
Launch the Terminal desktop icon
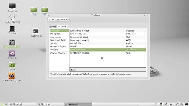(x=12, y=29)
